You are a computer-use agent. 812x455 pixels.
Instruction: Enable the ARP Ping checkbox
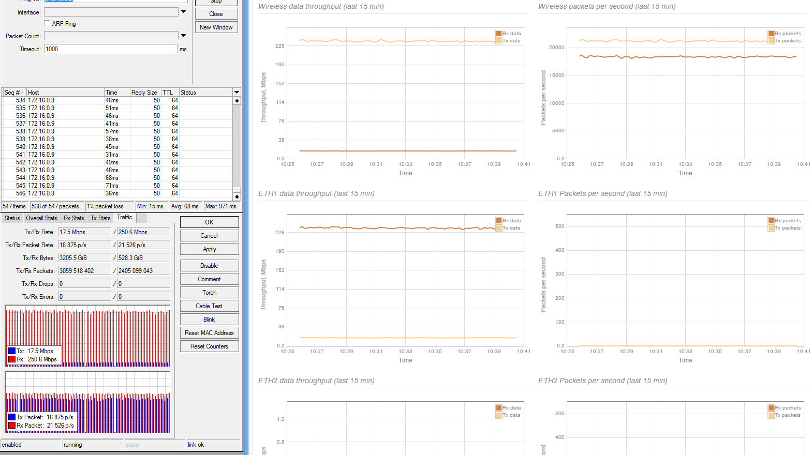(47, 23)
